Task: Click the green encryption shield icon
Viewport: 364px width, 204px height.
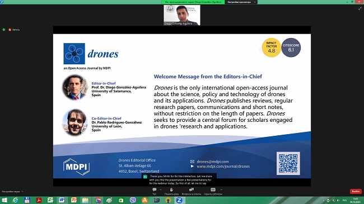Action: [x=4, y=30]
